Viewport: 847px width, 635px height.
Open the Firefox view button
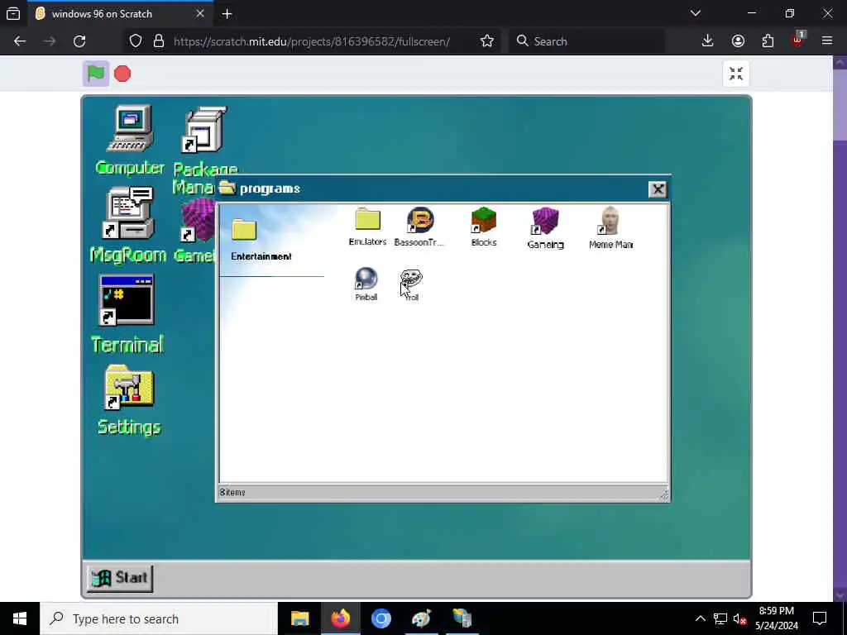(x=13, y=13)
